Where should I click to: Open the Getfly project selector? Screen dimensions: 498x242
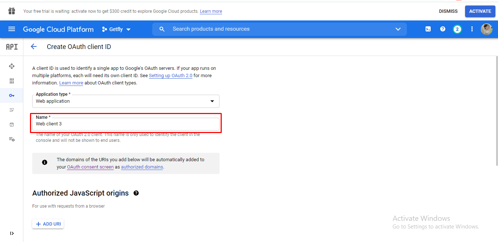(116, 29)
